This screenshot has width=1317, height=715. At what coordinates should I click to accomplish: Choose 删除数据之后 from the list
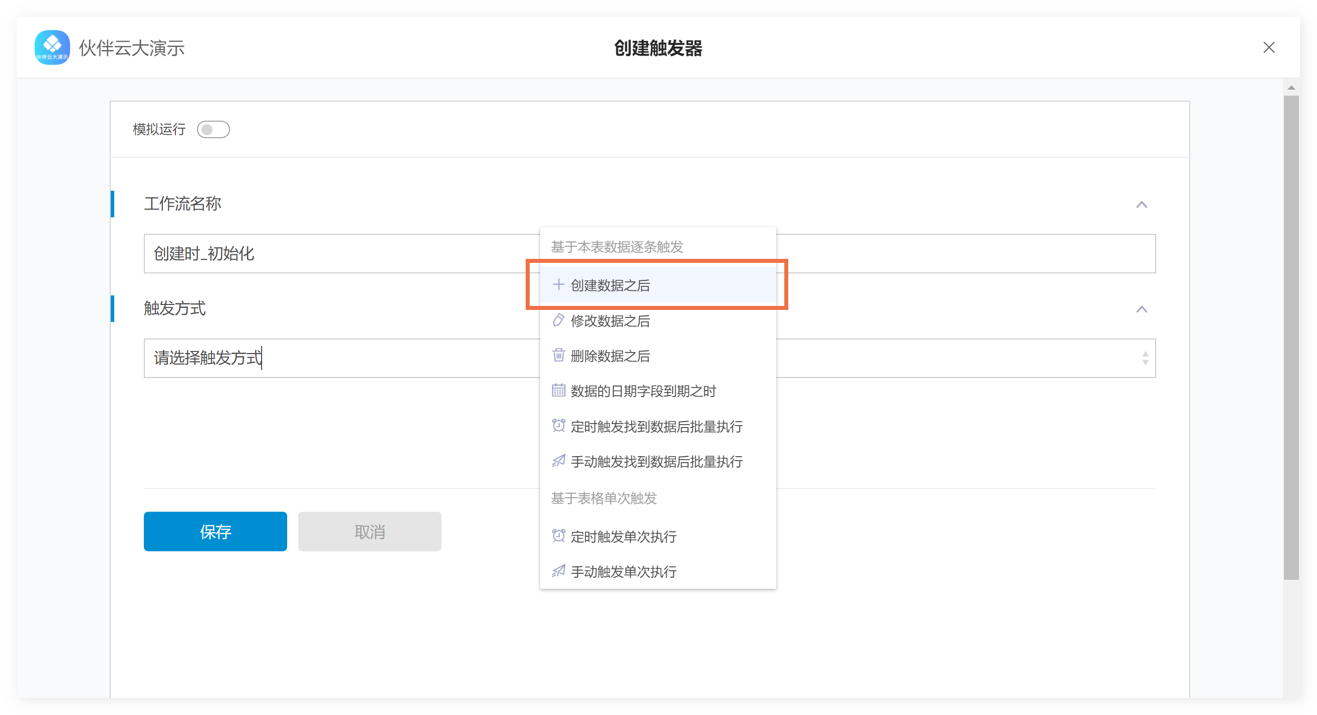click(x=657, y=356)
